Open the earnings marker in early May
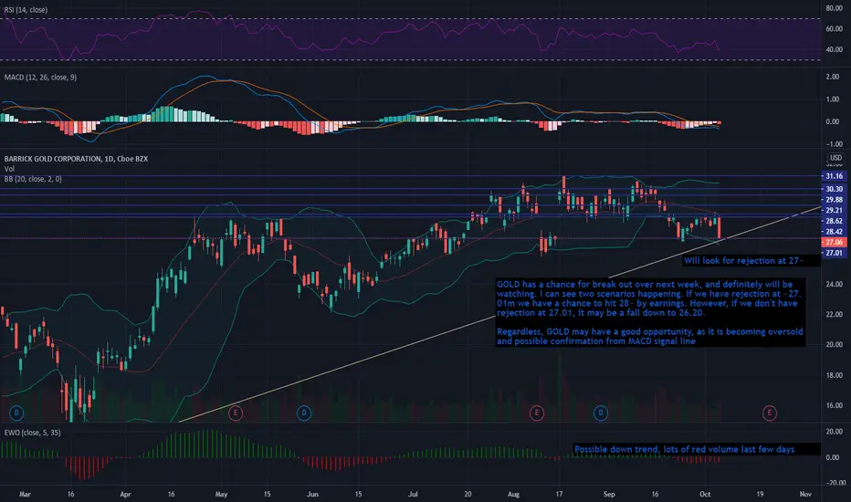The width and height of the screenshot is (851, 502). 235,413
